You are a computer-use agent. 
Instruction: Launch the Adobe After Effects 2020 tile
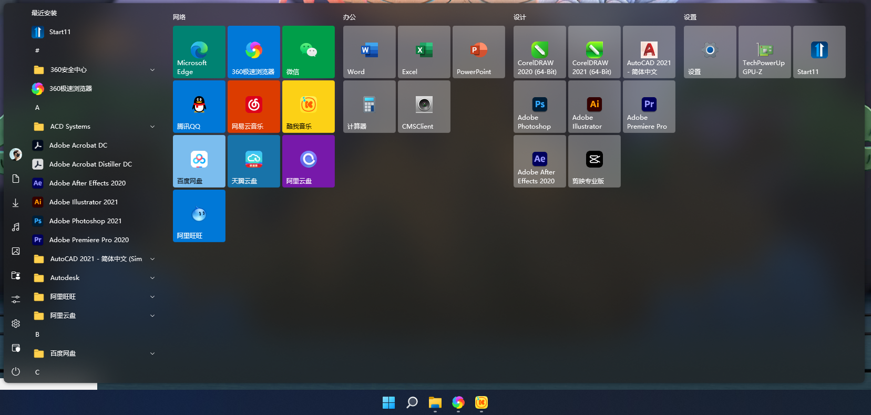pos(540,161)
